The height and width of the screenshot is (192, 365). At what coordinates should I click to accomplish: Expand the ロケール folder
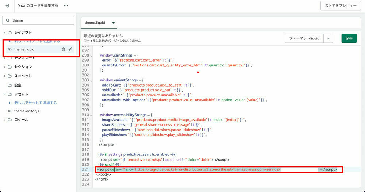tap(4, 120)
